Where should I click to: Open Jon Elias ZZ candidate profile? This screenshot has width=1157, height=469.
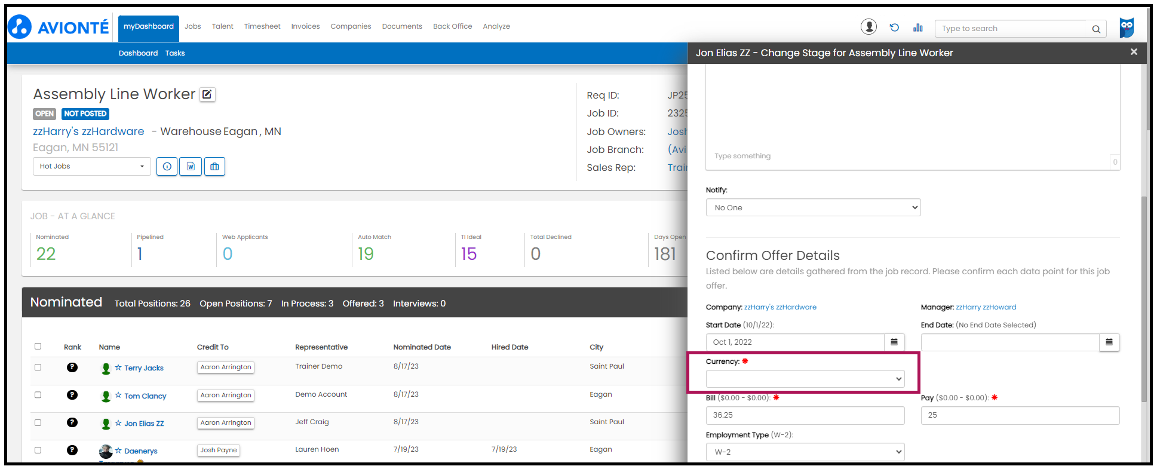coord(144,424)
